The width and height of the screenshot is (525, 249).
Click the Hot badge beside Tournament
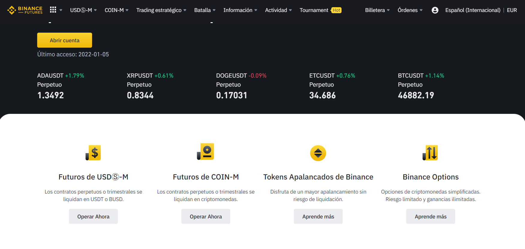pyautogui.click(x=336, y=10)
